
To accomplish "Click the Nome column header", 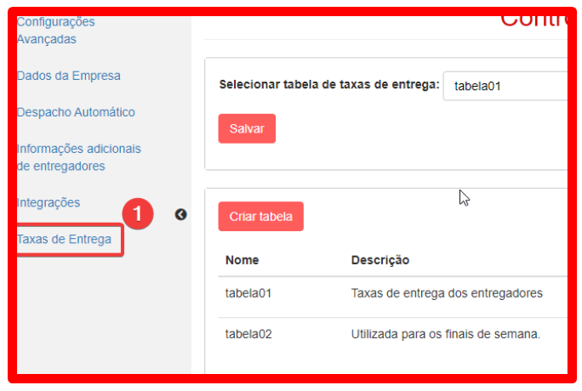I will point(242,260).
